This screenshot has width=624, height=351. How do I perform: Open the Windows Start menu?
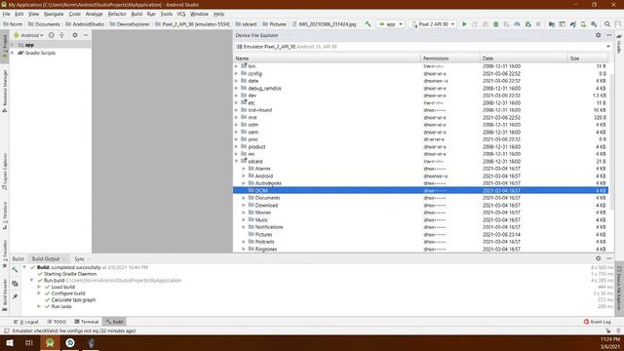tap(10, 342)
